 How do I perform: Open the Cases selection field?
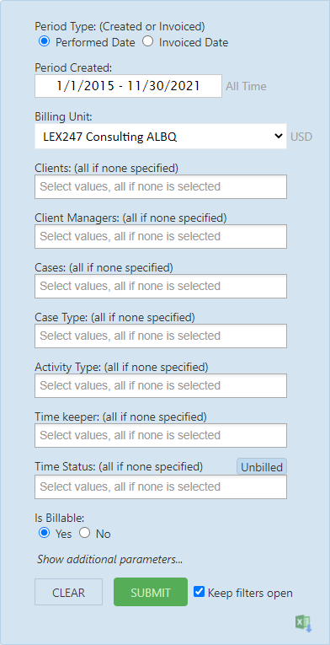pos(161,287)
